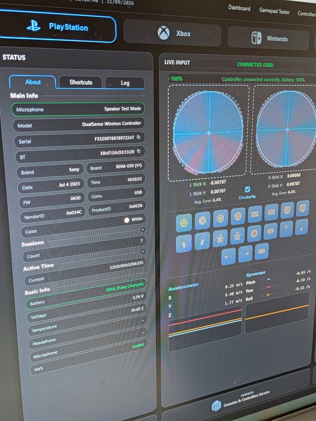The width and height of the screenshot is (316, 421).
Task: Open the Log tab
Action: [125, 83]
